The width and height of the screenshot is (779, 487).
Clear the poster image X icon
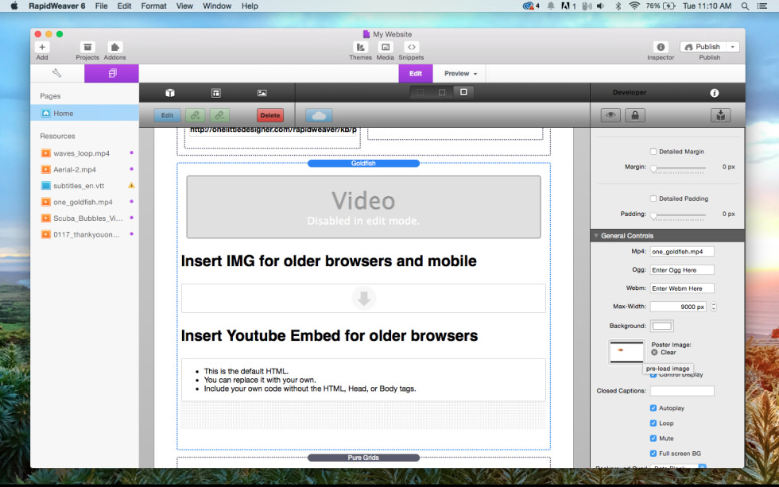[654, 353]
